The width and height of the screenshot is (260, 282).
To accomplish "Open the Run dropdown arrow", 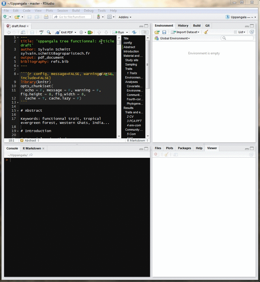I will coord(127,33).
